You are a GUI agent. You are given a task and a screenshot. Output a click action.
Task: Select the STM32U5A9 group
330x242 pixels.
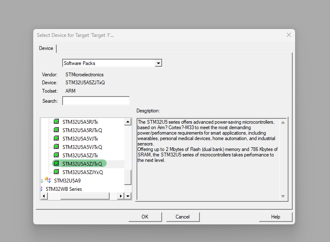click(67, 181)
